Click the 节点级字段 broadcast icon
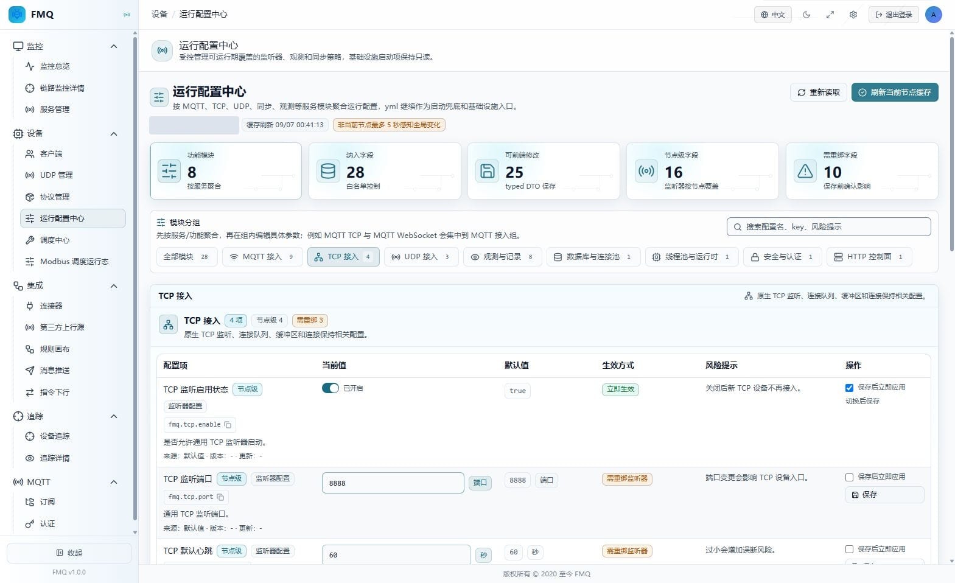 (x=646, y=171)
